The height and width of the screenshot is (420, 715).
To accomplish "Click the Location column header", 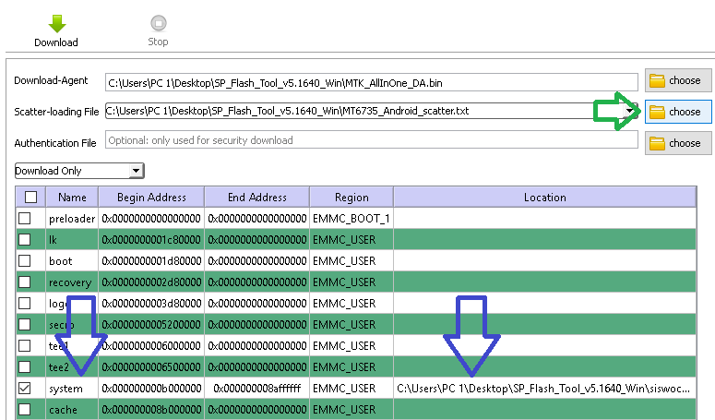I will pos(545,197).
